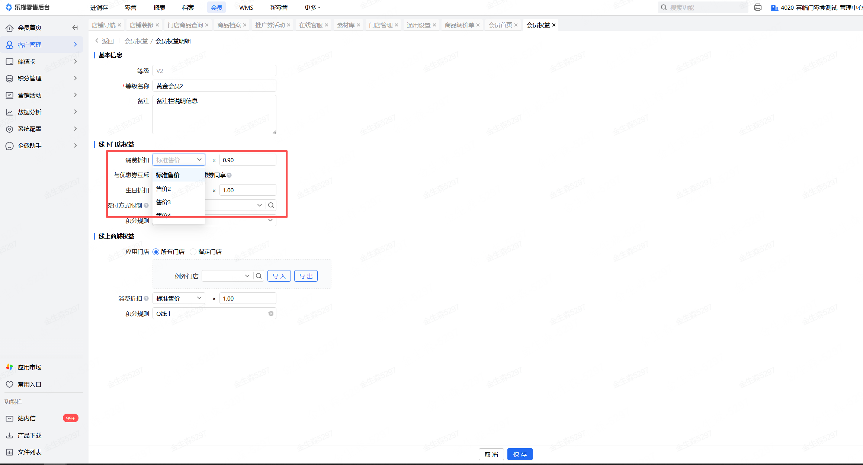This screenshot has height=465, width=863.
Task: Click the printer icon in the top bar
Action: [757, 7]
